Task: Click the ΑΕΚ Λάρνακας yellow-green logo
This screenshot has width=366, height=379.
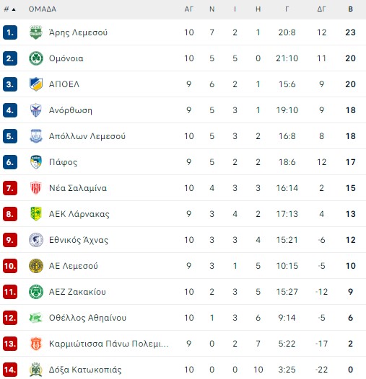Action: click(36, 214)
